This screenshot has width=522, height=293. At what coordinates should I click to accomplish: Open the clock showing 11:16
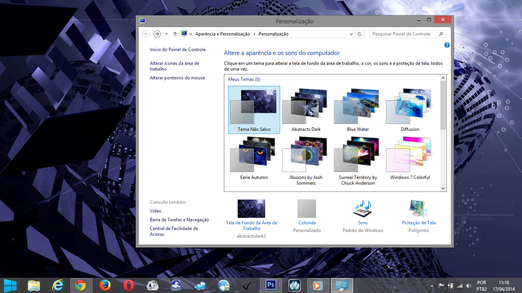(504, 286)
